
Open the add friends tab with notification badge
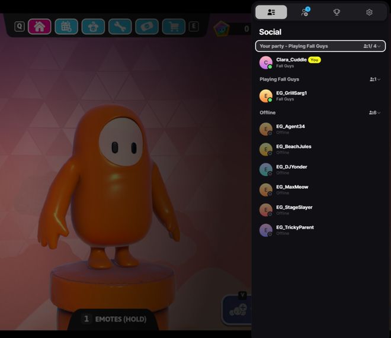pos(305,12)
